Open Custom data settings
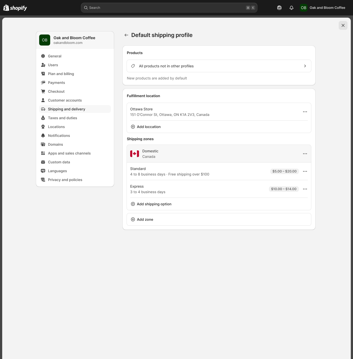This screenshot has width=353, height=359. tap(75, 162)
